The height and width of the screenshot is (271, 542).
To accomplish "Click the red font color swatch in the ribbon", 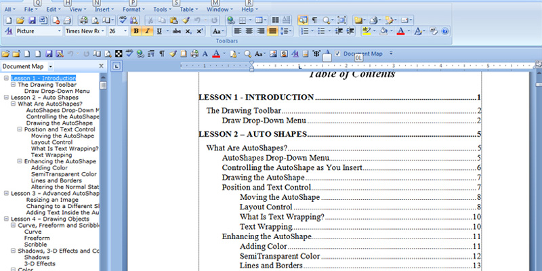I will point(400,31).
